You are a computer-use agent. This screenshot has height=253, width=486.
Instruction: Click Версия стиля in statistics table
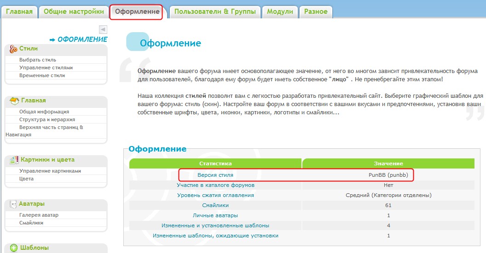(215, 175)
